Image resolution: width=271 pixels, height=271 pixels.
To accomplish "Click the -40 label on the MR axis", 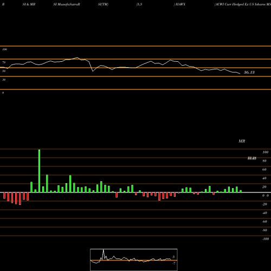I will 264,213.
